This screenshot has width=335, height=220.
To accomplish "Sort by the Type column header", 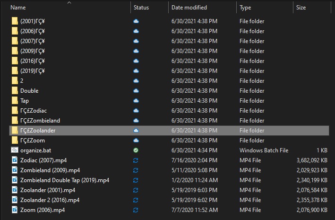I will pos(245,8).
